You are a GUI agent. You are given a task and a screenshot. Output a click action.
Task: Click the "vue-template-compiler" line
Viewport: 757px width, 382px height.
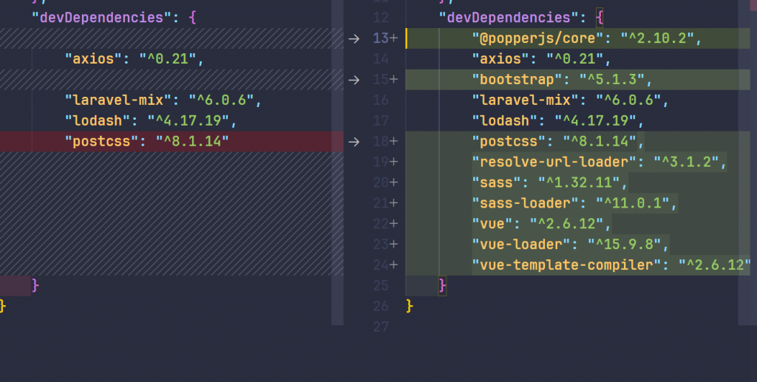click(x=611, y=265)
